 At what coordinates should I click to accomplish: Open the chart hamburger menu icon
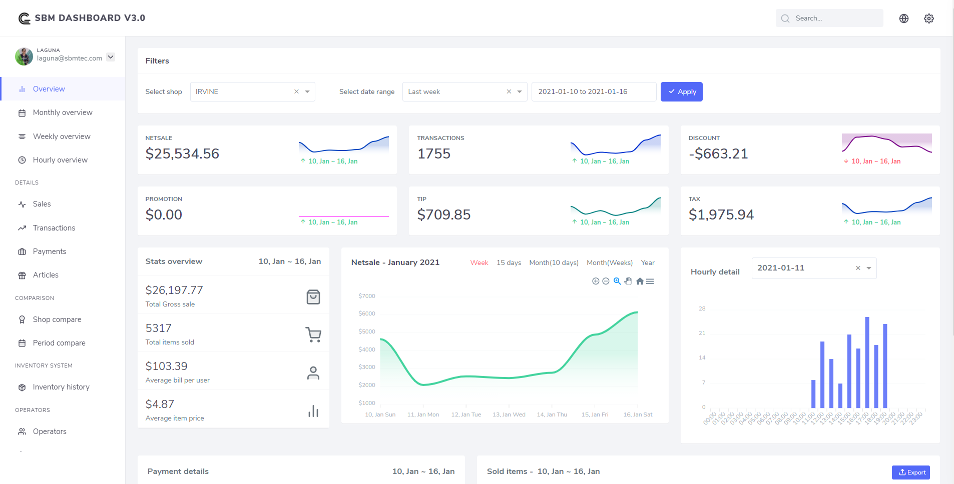point(650,281)
